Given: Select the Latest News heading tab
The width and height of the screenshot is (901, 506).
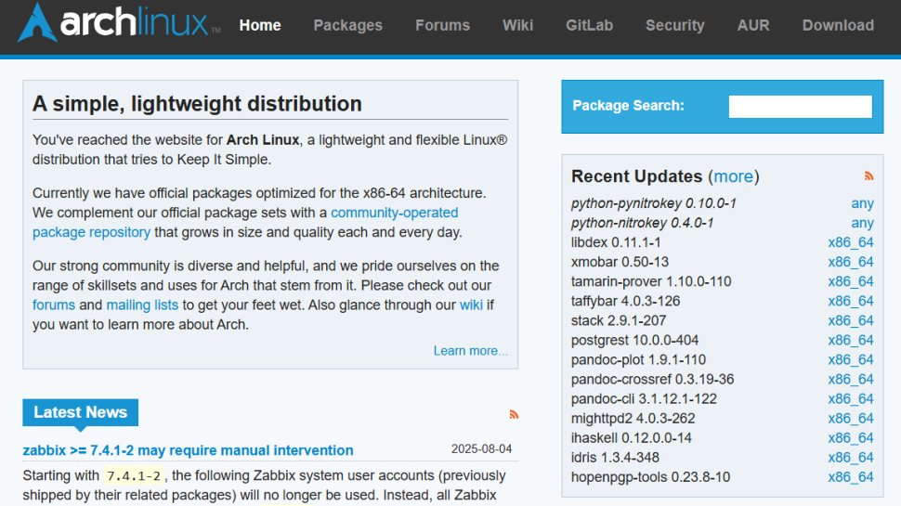Looking at the screenshot, I should pos(81,412).
